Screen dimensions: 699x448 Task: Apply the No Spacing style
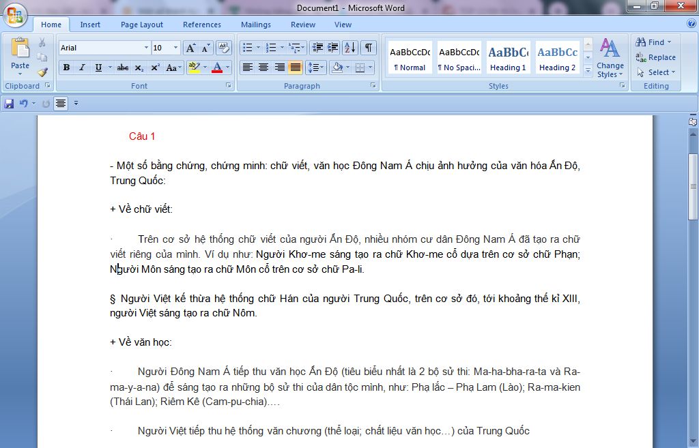(x=459, y=58)
